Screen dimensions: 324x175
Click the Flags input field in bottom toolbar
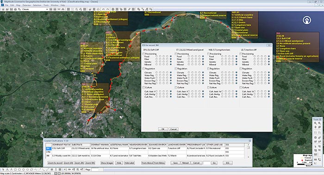pyautogui.click(x=95, y=169)
